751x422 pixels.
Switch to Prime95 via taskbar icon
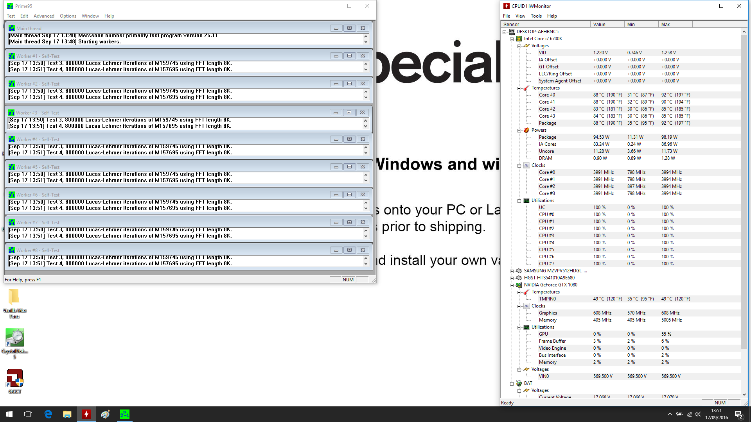click(x=125, y=414)
